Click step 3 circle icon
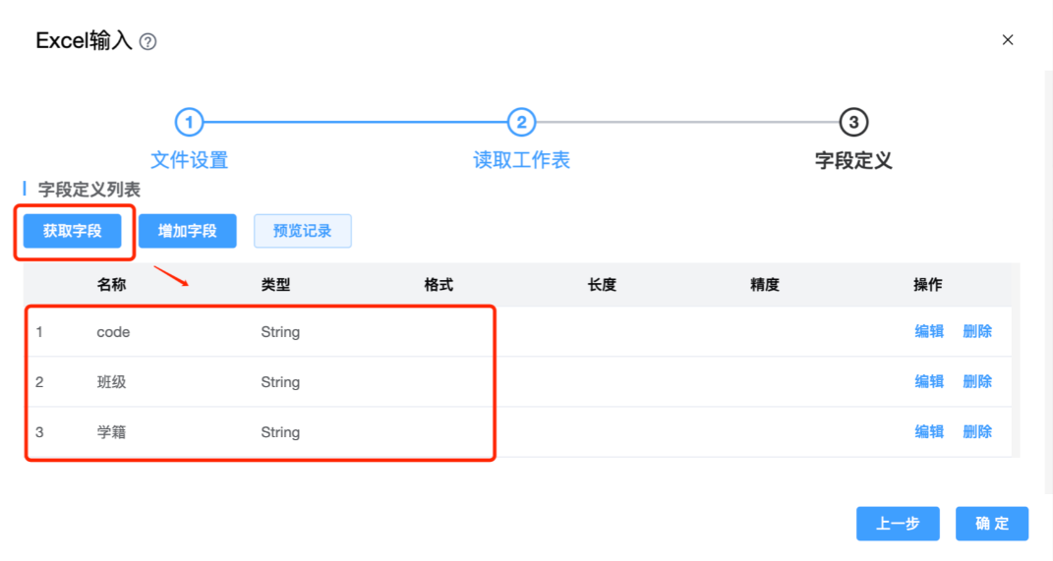 853,123
